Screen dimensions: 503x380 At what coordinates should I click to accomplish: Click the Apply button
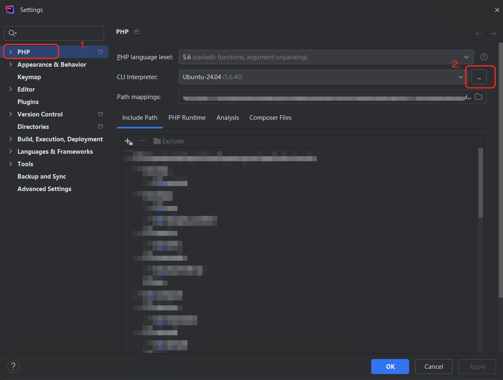tap(477, 366)
